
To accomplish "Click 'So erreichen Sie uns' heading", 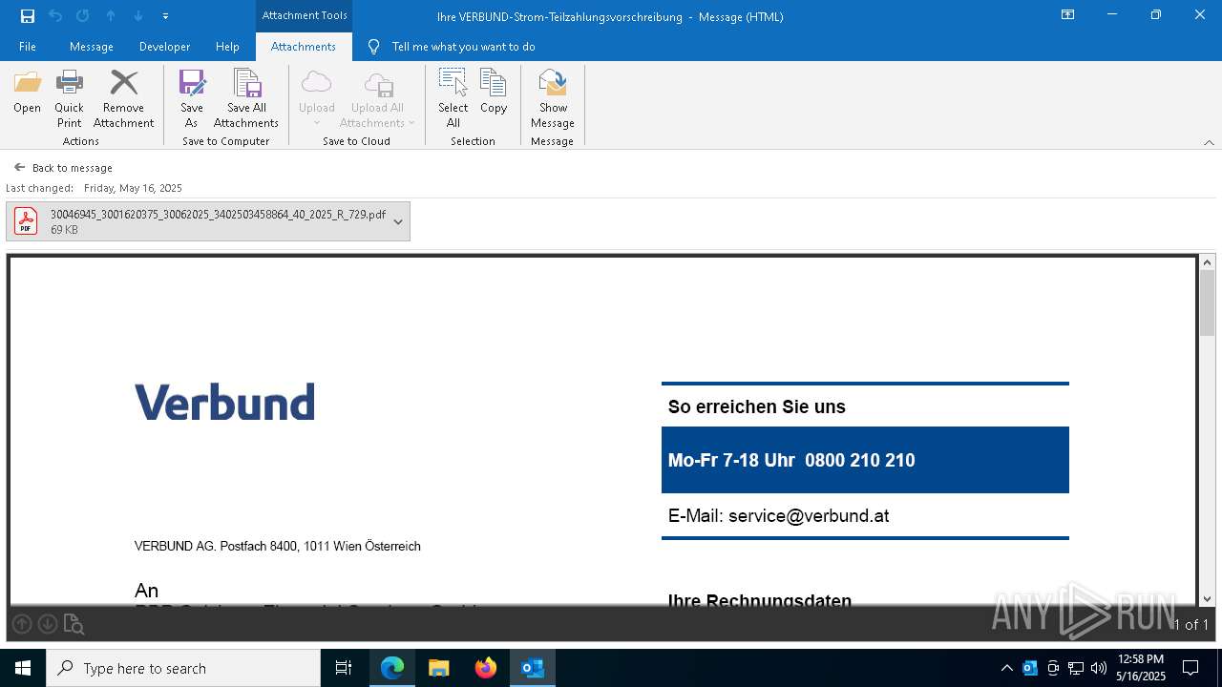I will click(x=757, y=406).
